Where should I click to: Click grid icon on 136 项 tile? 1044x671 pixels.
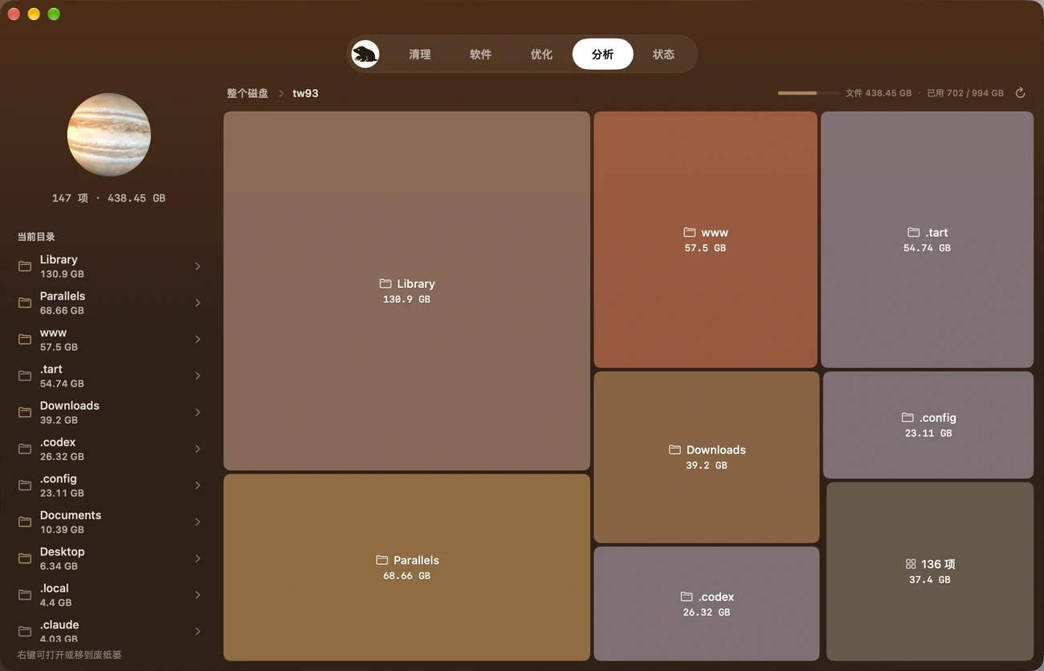click(910, 564)
